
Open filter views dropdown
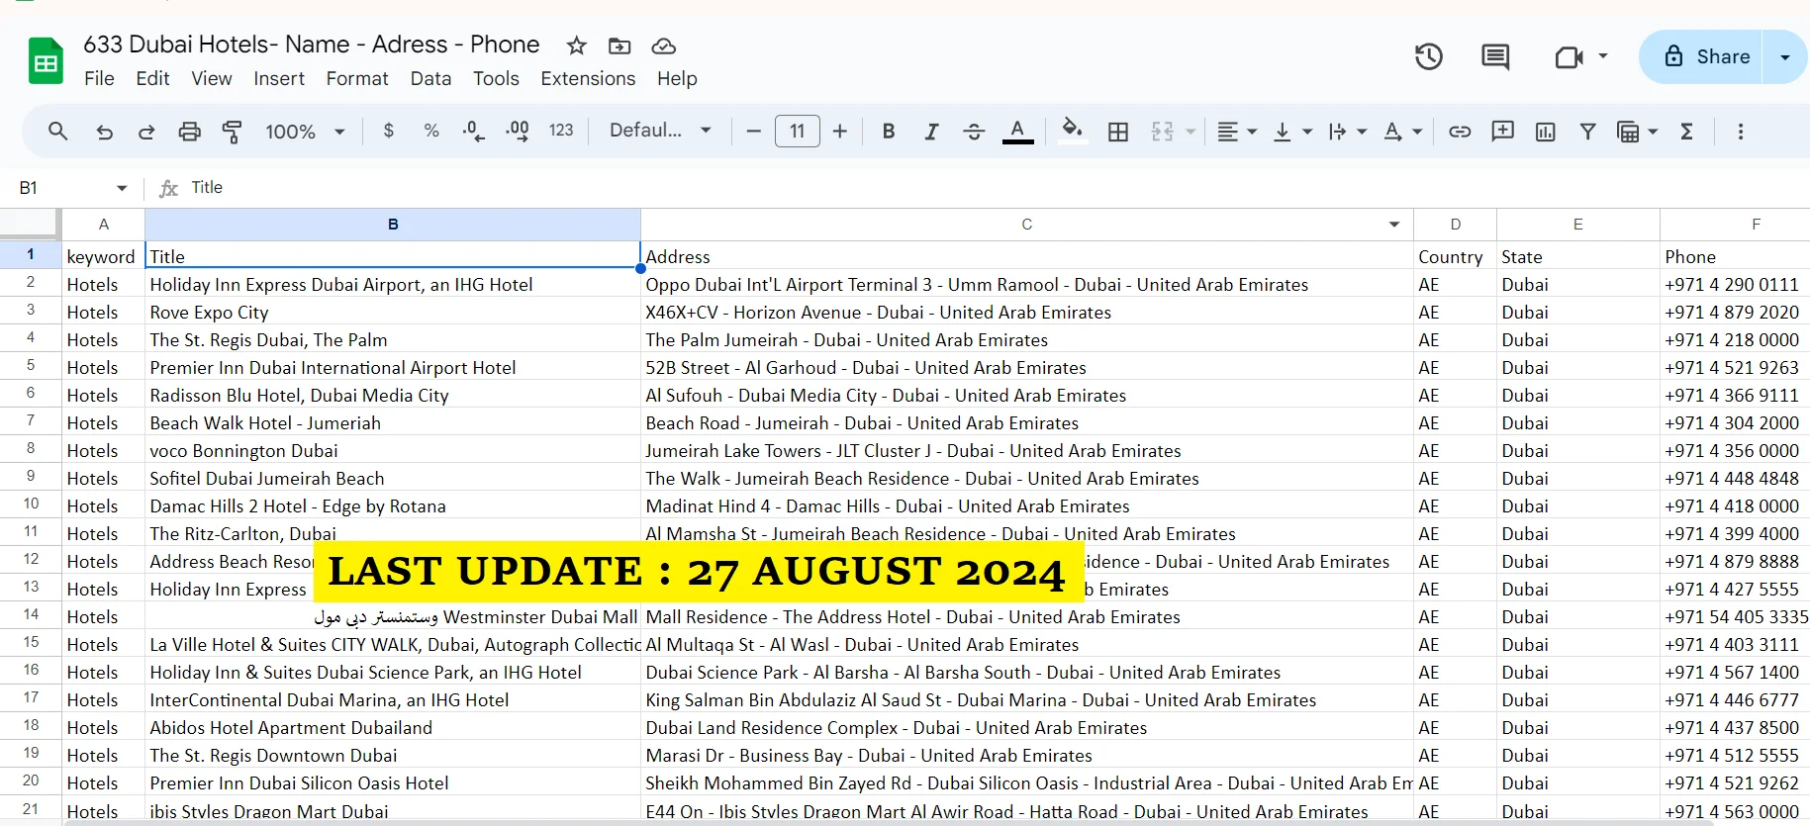(1638, 132)
